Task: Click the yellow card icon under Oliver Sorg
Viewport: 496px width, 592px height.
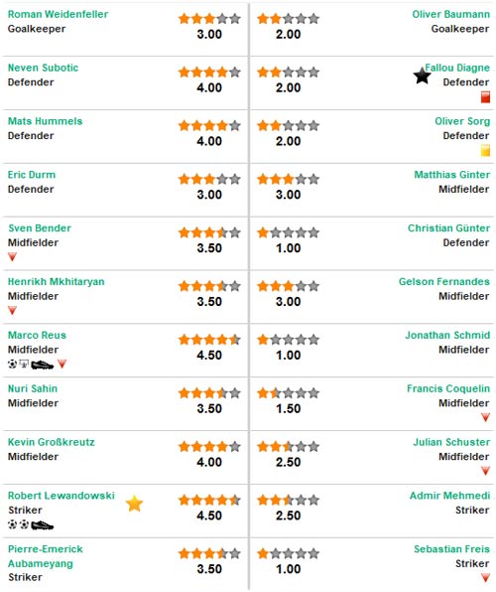Action: [x=485, y=150]
